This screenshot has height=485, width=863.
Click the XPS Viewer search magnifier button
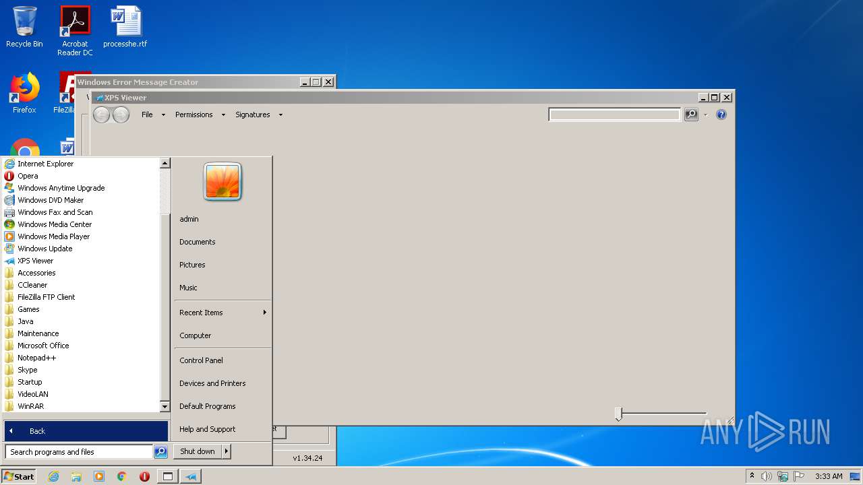(x=691, y=115)
